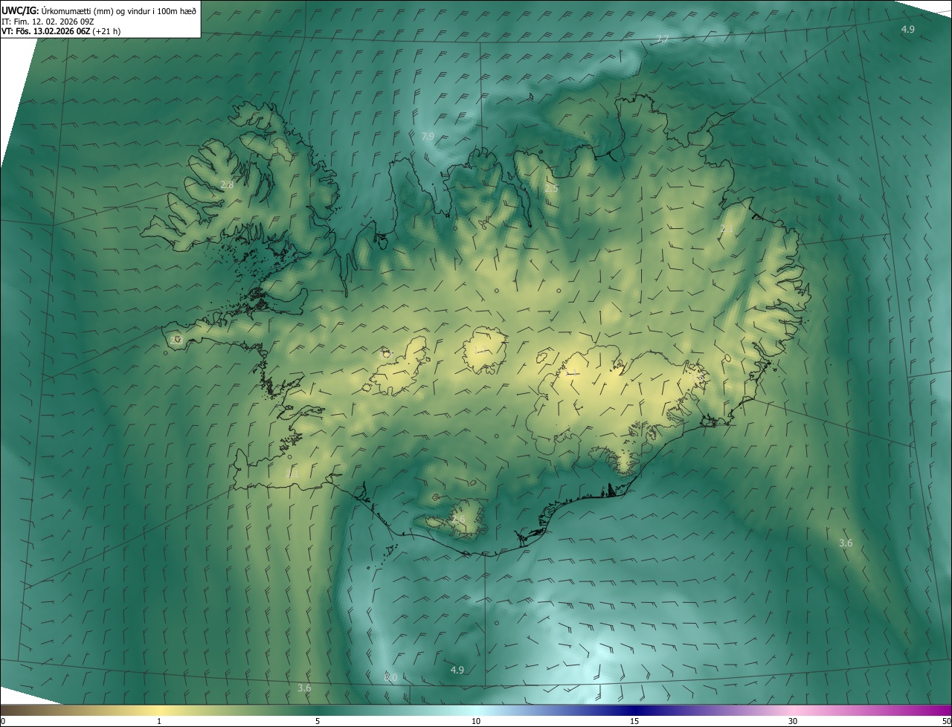Click the colour bar tick label 15
The width and height of the screenshot is (952, 727).
pyautogui.click(x=634, y=721)
